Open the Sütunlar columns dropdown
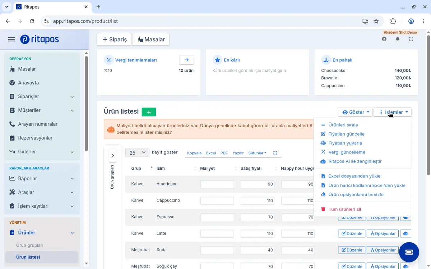Viewport: 431px width, 269px height. (x=257, y=153)
